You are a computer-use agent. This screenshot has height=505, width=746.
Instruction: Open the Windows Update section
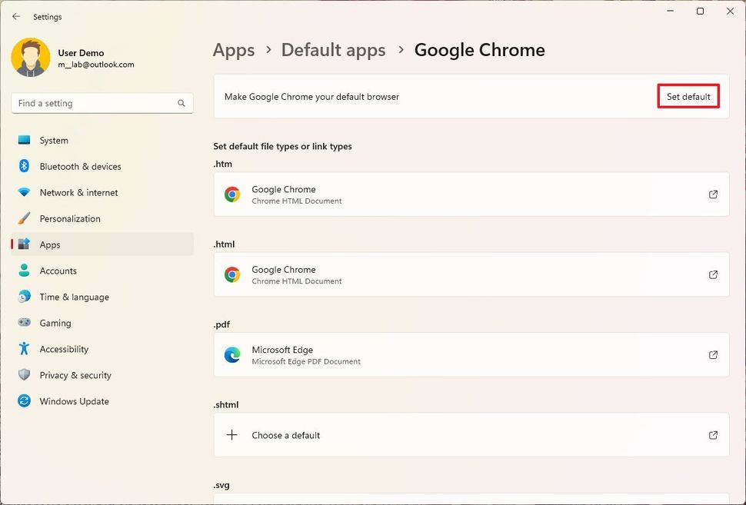74,402
